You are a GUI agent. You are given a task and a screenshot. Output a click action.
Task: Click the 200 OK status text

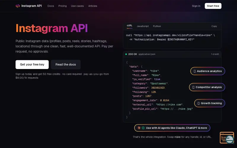tap(132, 54)
